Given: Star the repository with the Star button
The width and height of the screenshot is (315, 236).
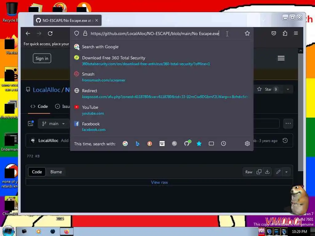Looking at the screenshot, I should click(x=268, y=89).
